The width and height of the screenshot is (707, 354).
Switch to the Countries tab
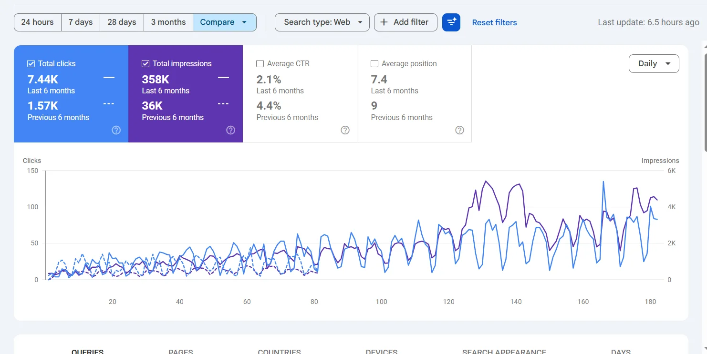pyautogui.click(x=280, y=352)
